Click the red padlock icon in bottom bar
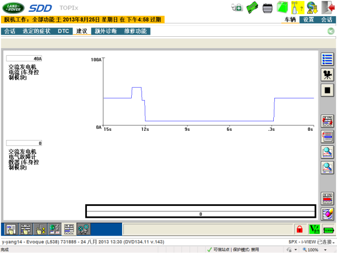The height and width of the screenshot is (253, 337). coord(299,229)
